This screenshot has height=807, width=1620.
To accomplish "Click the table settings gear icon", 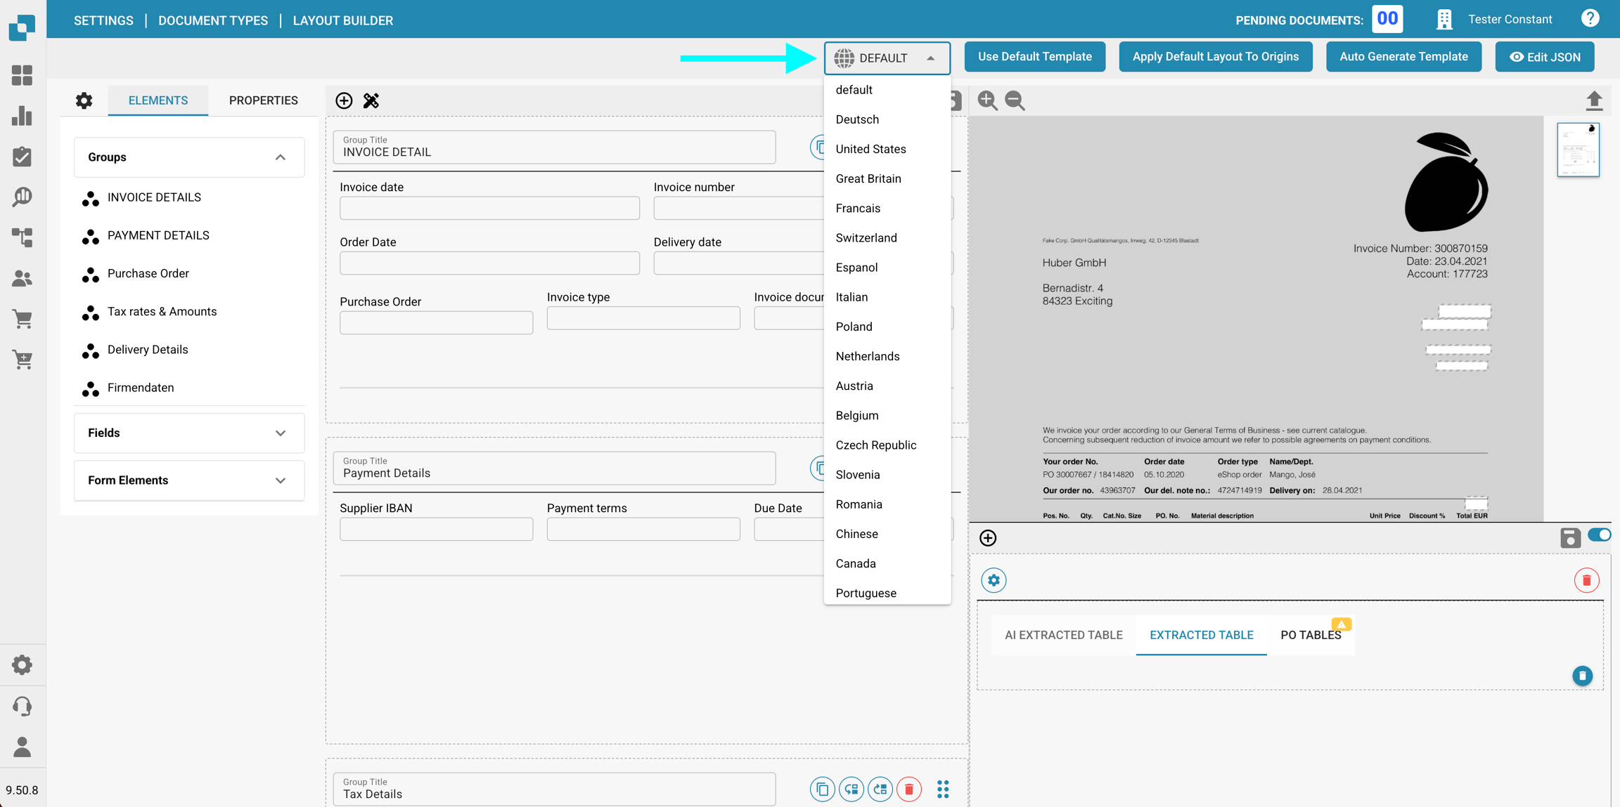I will point(993,580).
